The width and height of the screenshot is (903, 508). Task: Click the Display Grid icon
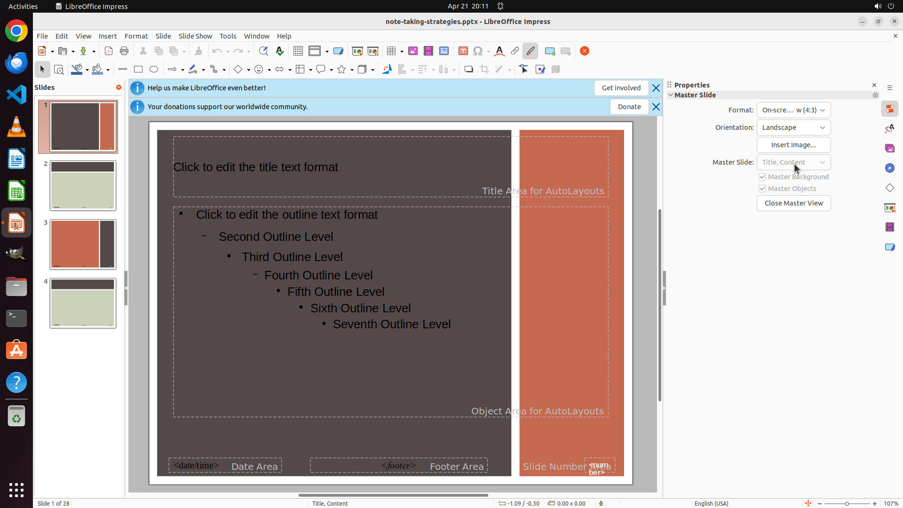tap(298, 51)
